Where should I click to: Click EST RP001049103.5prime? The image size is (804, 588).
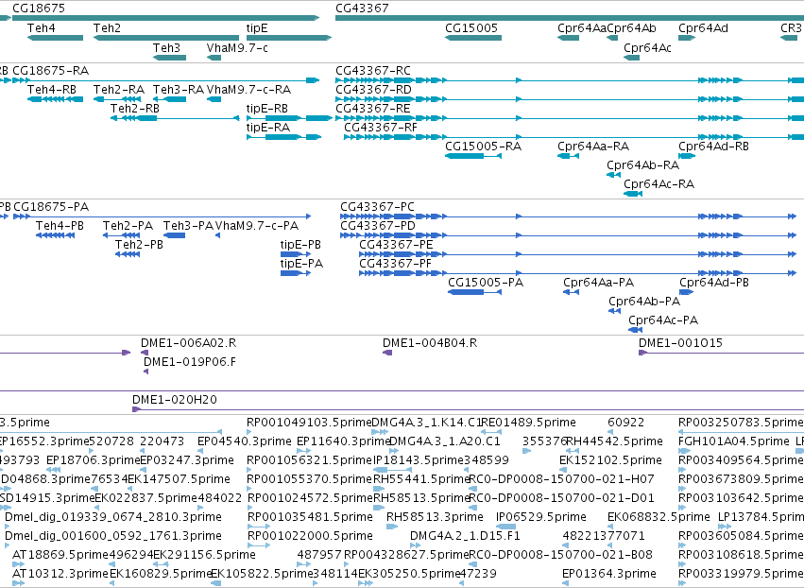pyautogui.click(x=309, y=423)
